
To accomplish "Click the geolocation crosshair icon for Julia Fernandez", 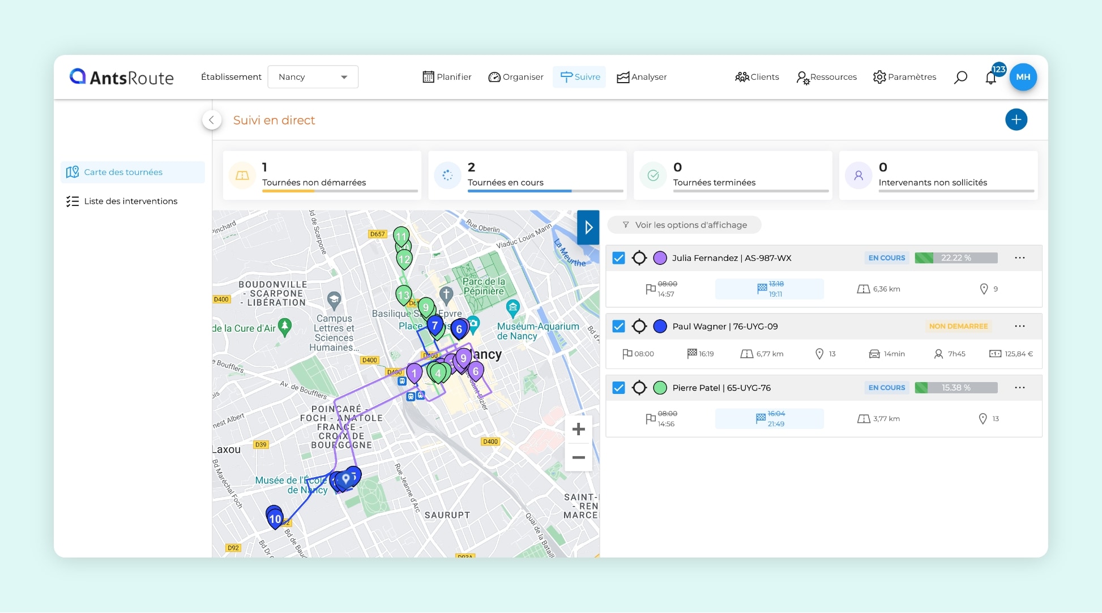I will tap(640, 258).
